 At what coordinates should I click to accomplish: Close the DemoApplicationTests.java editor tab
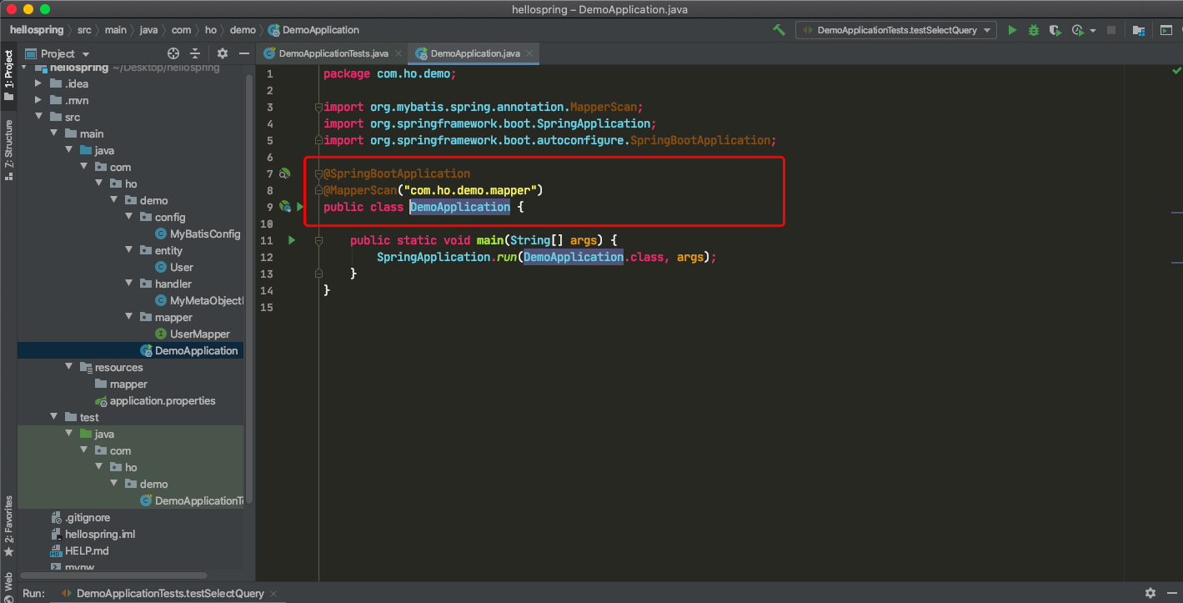399,53
